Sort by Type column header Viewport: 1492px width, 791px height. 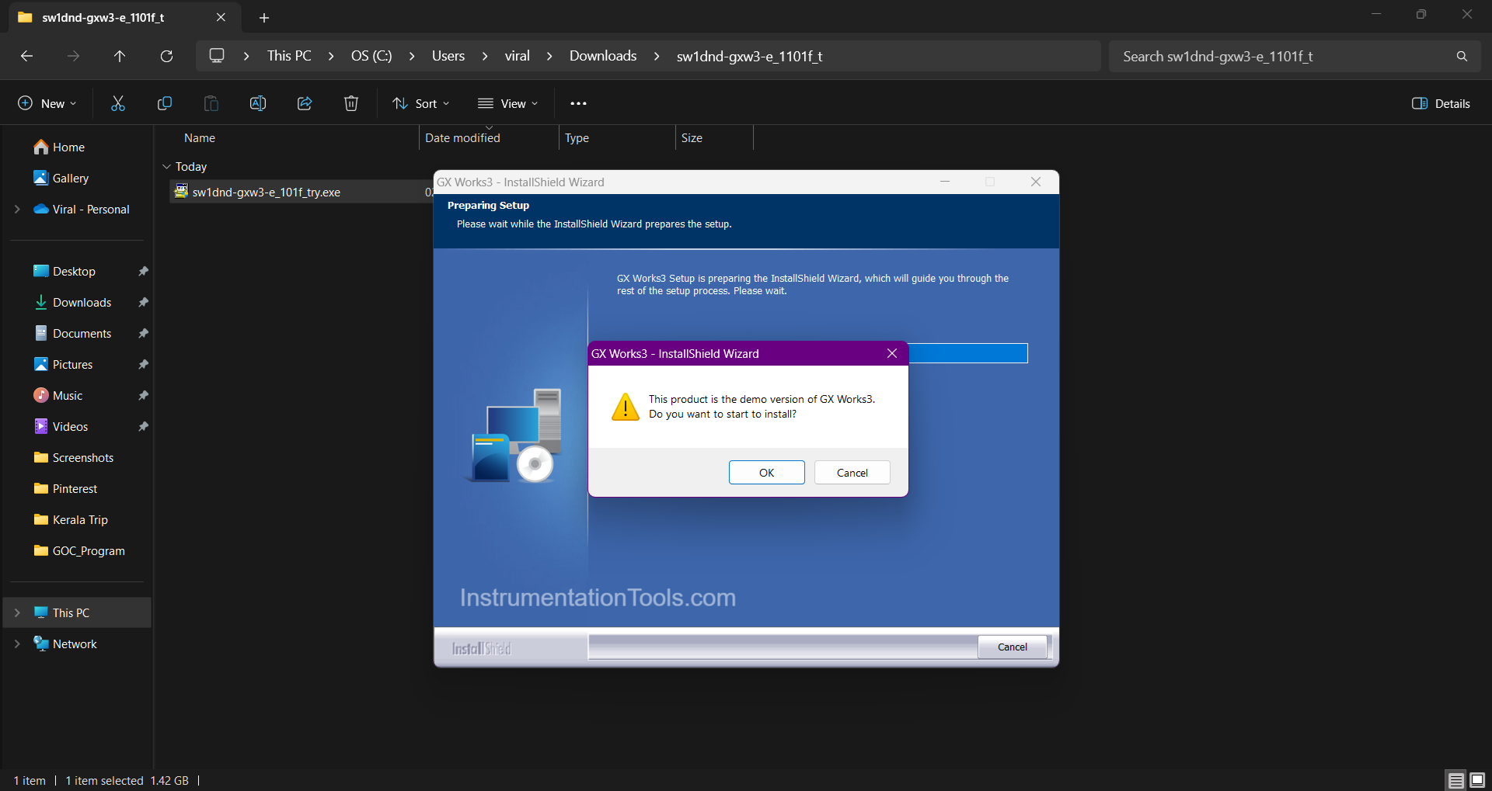coord(577,137)
